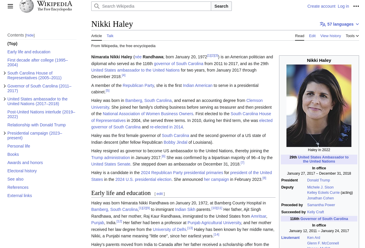
Task: Open the Bobby Jindal link
Action: point(175,142)
